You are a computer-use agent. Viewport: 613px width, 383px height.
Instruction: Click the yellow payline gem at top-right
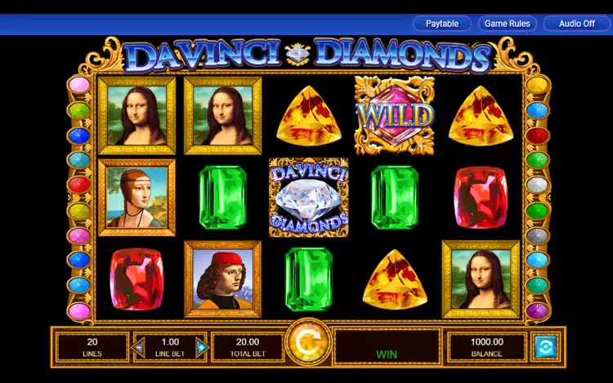pyautogui.click(x=538, y=85)
